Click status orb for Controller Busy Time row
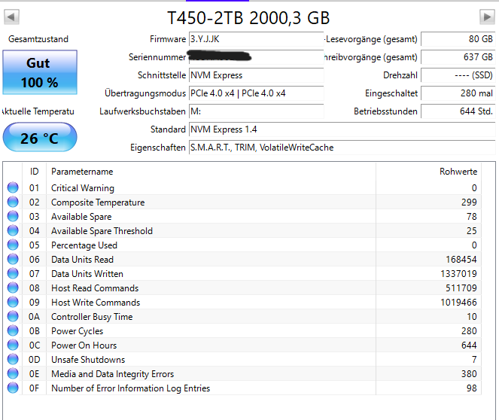 click(13, 317)
